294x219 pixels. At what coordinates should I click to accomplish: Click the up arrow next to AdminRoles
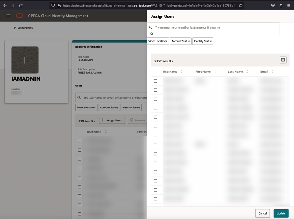(14, 28)
